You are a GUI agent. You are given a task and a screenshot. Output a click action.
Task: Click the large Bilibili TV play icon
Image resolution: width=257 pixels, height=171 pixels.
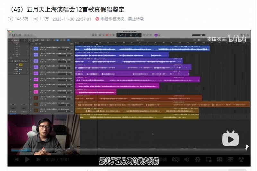[230, 139]
